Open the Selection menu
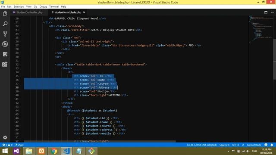This screenshot has width=276, height=155. point(19,7)
